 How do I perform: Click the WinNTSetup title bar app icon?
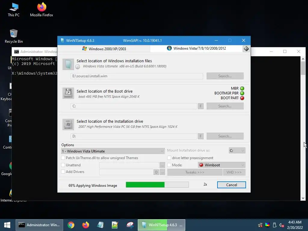pos(62,41)
